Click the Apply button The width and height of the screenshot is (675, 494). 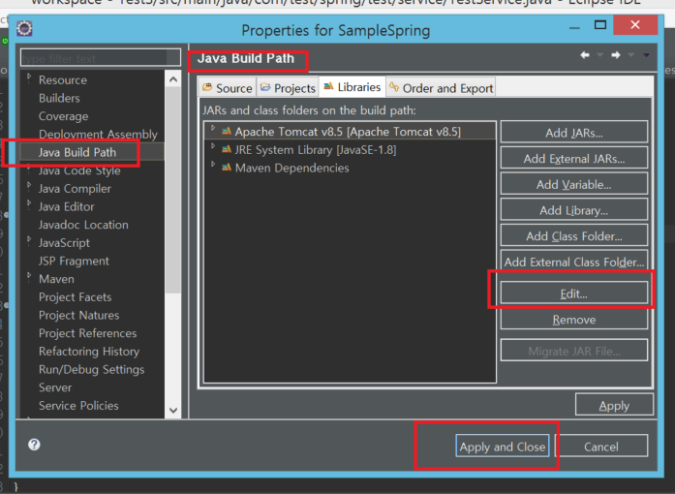click(614, 405)
